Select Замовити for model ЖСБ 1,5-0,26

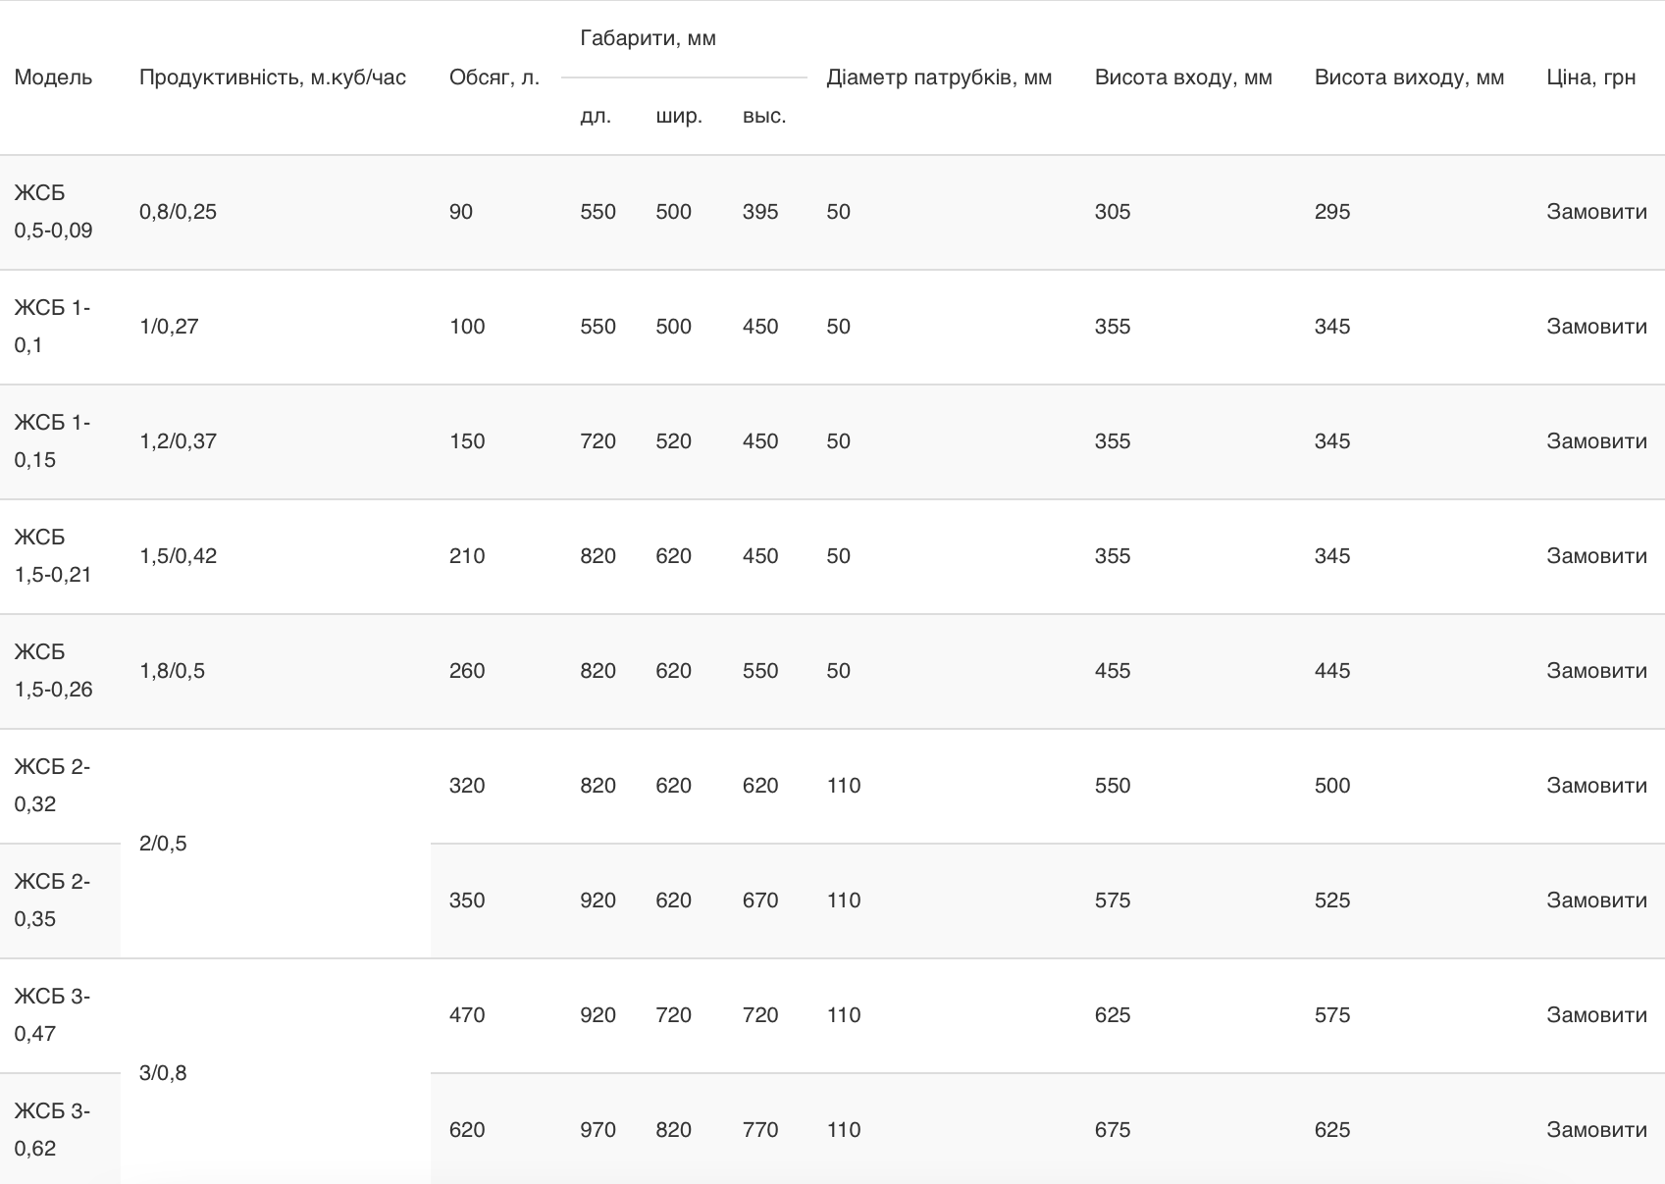pos(1595,671)
